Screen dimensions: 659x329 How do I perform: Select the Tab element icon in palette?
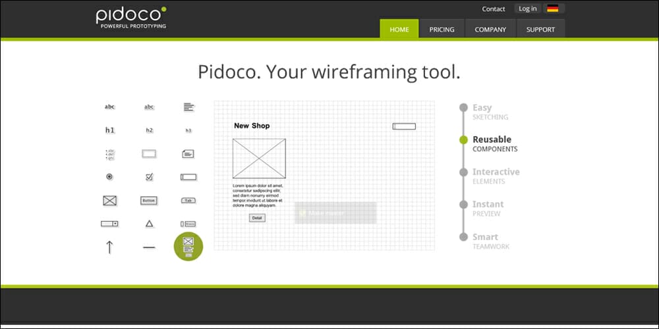click(188, 201)
